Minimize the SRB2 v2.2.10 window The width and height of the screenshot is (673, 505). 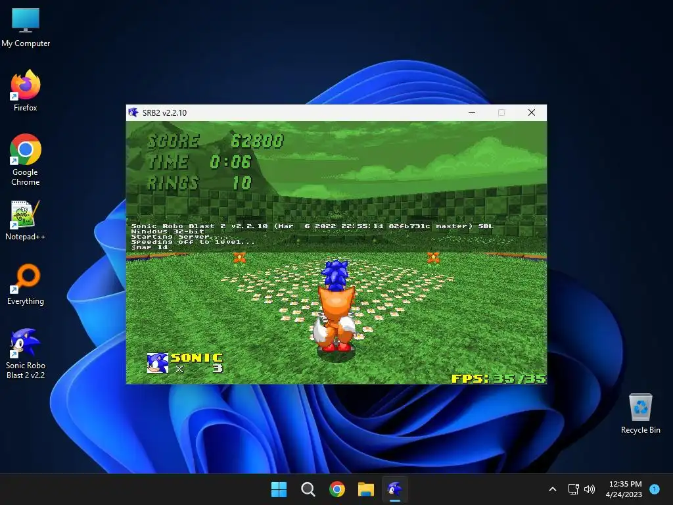coord(472,112)
